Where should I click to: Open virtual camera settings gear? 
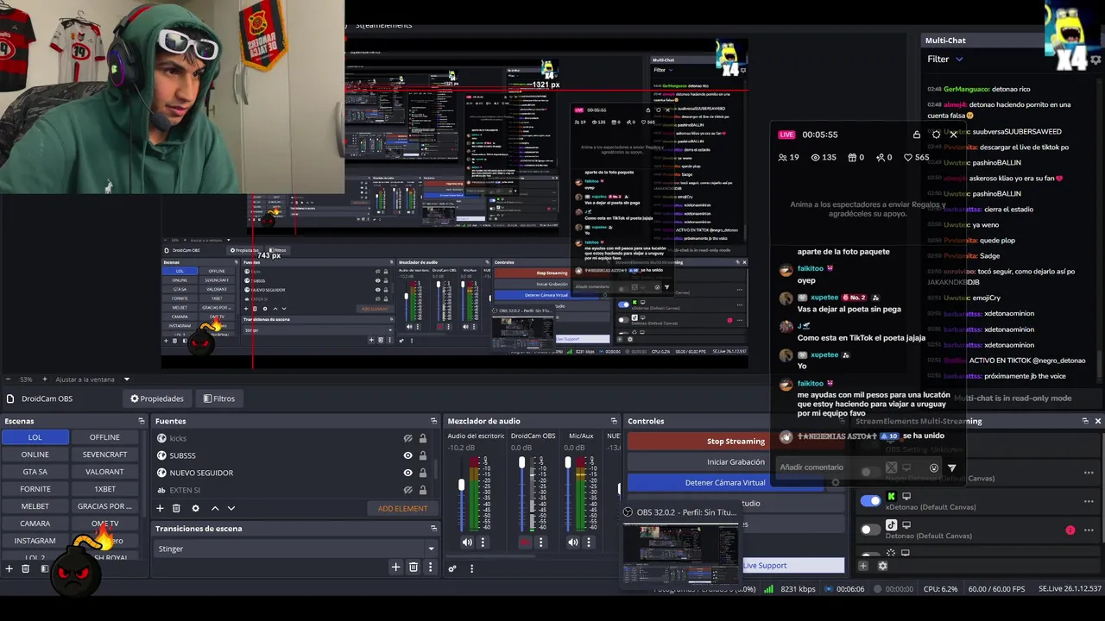[x=835, y=482]
